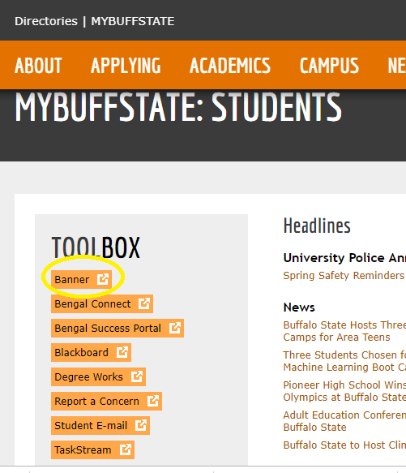Open the CAMPUS navigation menu
Viewport: 406px width, 473px height.
pos(329,66)
